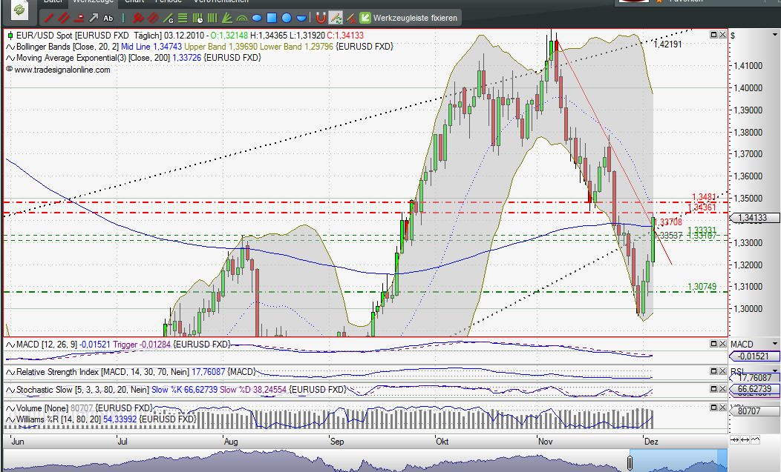The height and width of the screenshot is (472, 781).
Task: Open the Werkzeuge menu tab
Action: pos(93,1)
